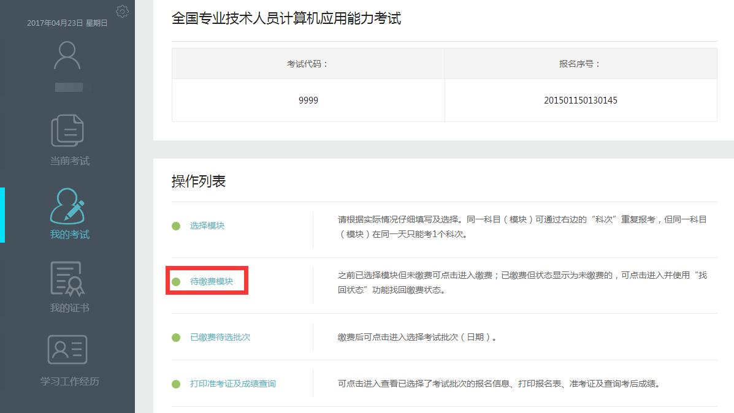Viewport: 734px width, 413px height.
Task: Click green dot beside 选择模块
Action: (x=176, y=226)
